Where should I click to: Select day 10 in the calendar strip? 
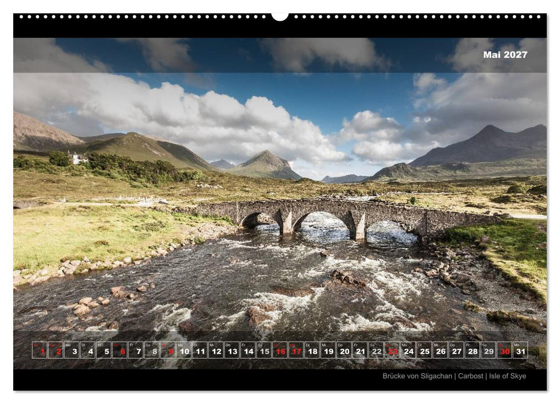click(x=185, y=350)
